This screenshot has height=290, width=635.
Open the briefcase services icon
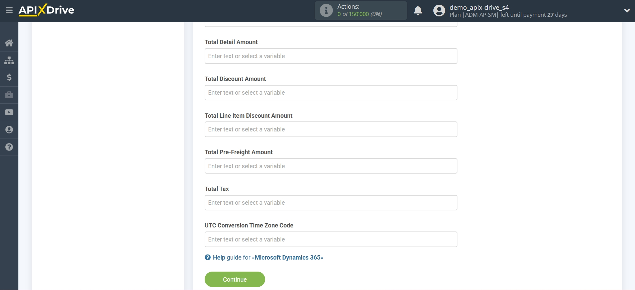(9, 95)
